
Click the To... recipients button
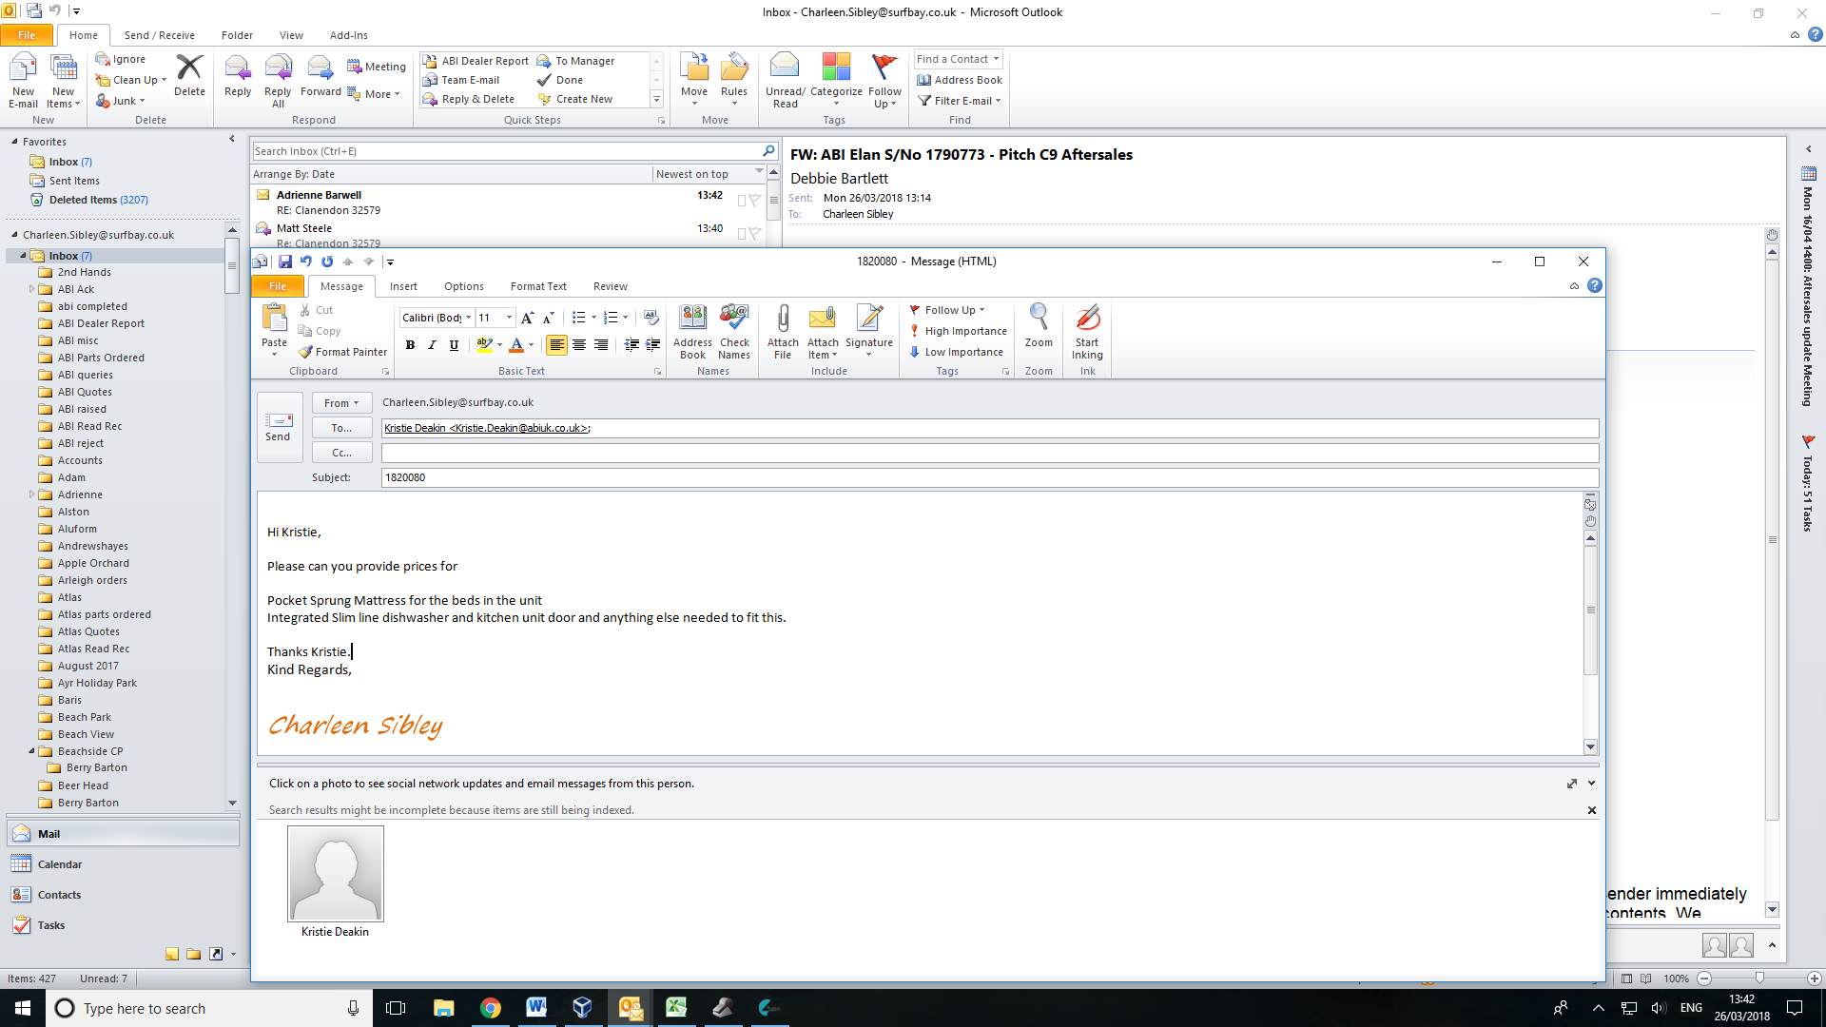click(x=341, y=428)
